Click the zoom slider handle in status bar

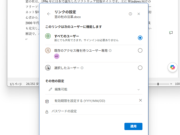tap(158, 84)
